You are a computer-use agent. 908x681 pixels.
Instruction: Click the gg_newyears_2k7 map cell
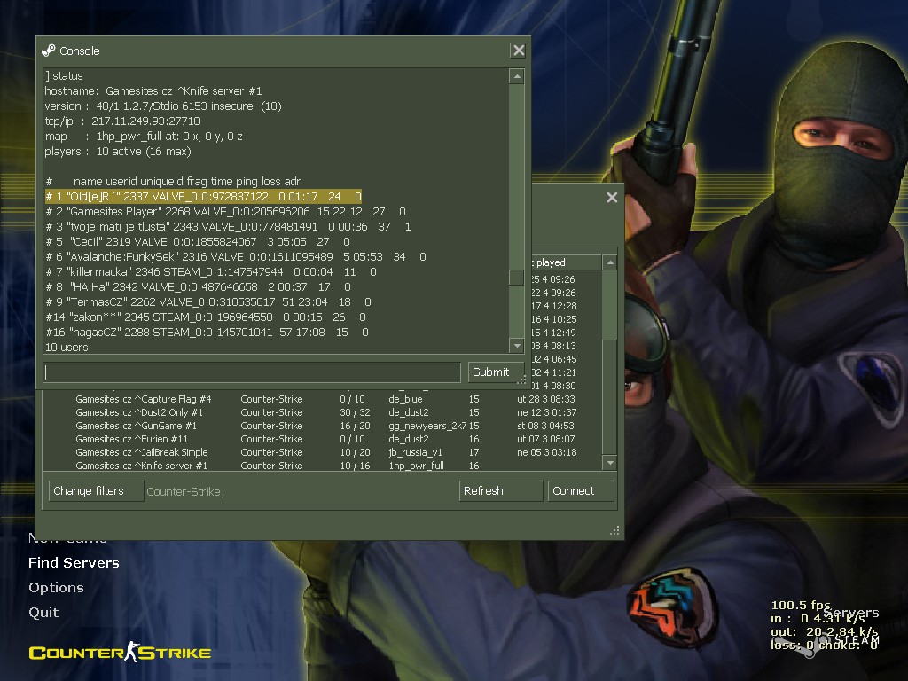[427, 426]
